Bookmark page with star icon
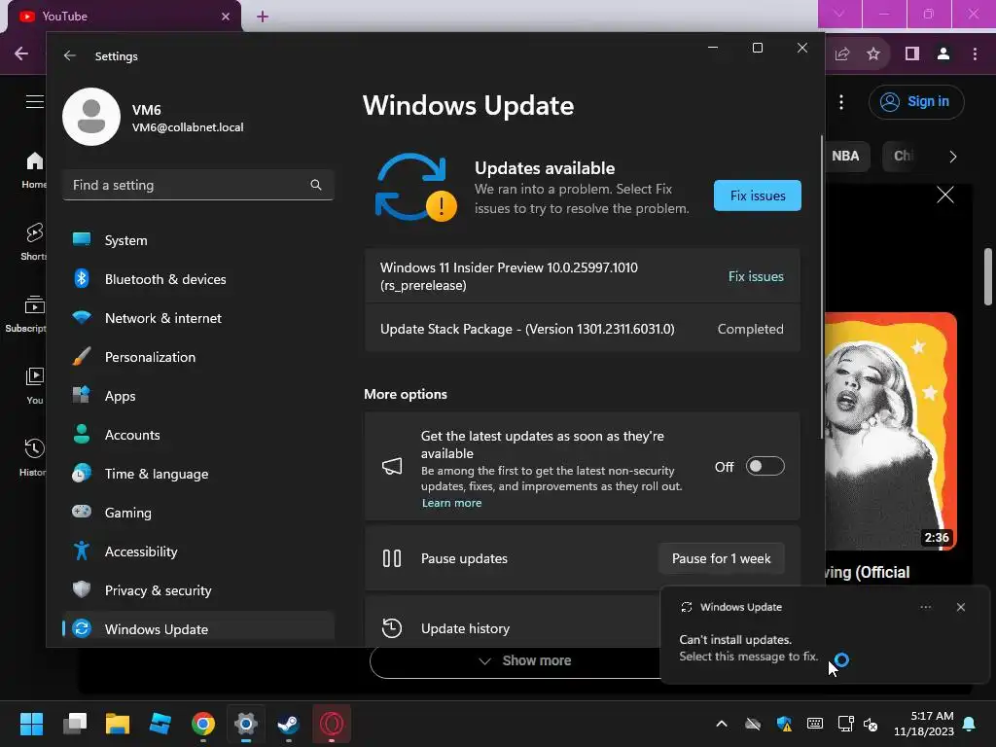This screenshot has height=747, width=996. tap(873, 54)
